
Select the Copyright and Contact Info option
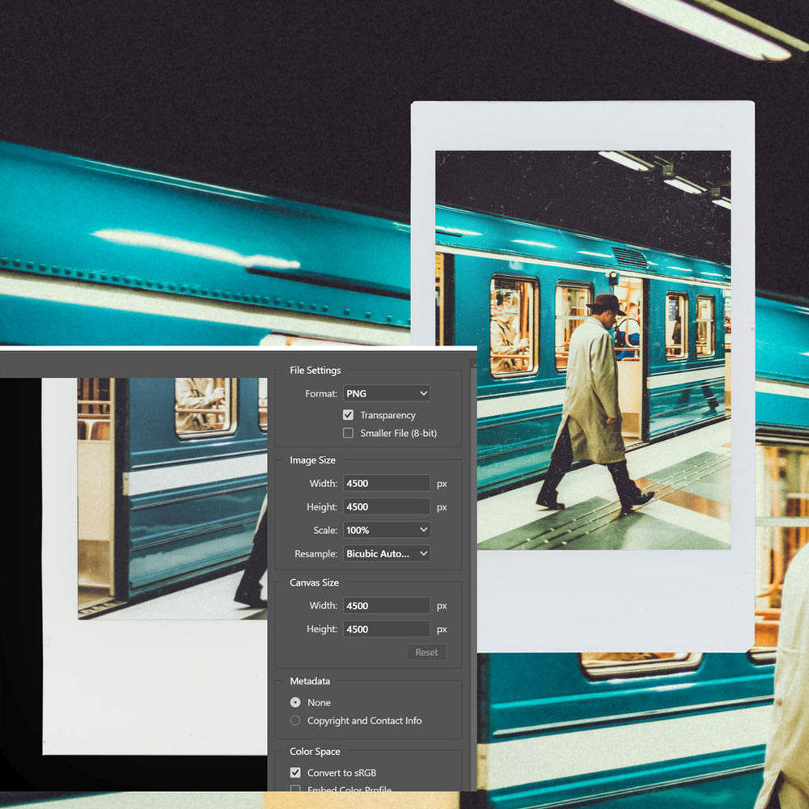295,721
